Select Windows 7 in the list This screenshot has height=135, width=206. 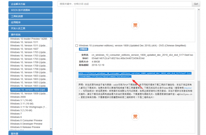coord(16,114)
